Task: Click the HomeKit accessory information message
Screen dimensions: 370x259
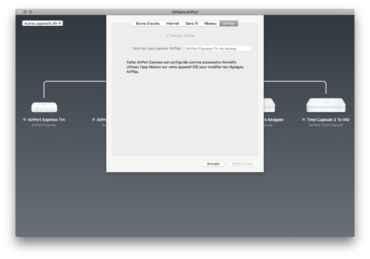Action: 185,67
